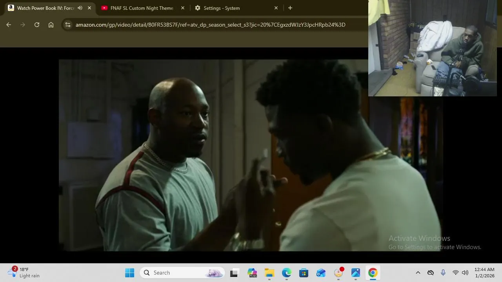Click the webcam overlay thumbnail
Viewport: 502px width, 282px height.
[x=433, y=48]
